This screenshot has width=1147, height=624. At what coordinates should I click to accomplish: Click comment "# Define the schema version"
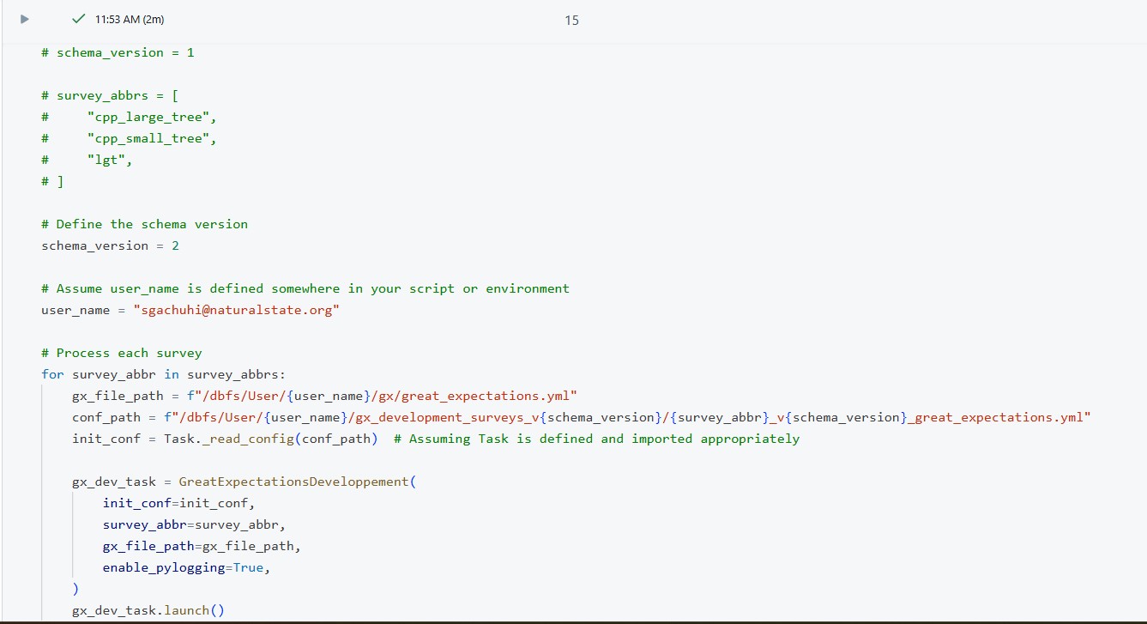(x=144, y=224)
